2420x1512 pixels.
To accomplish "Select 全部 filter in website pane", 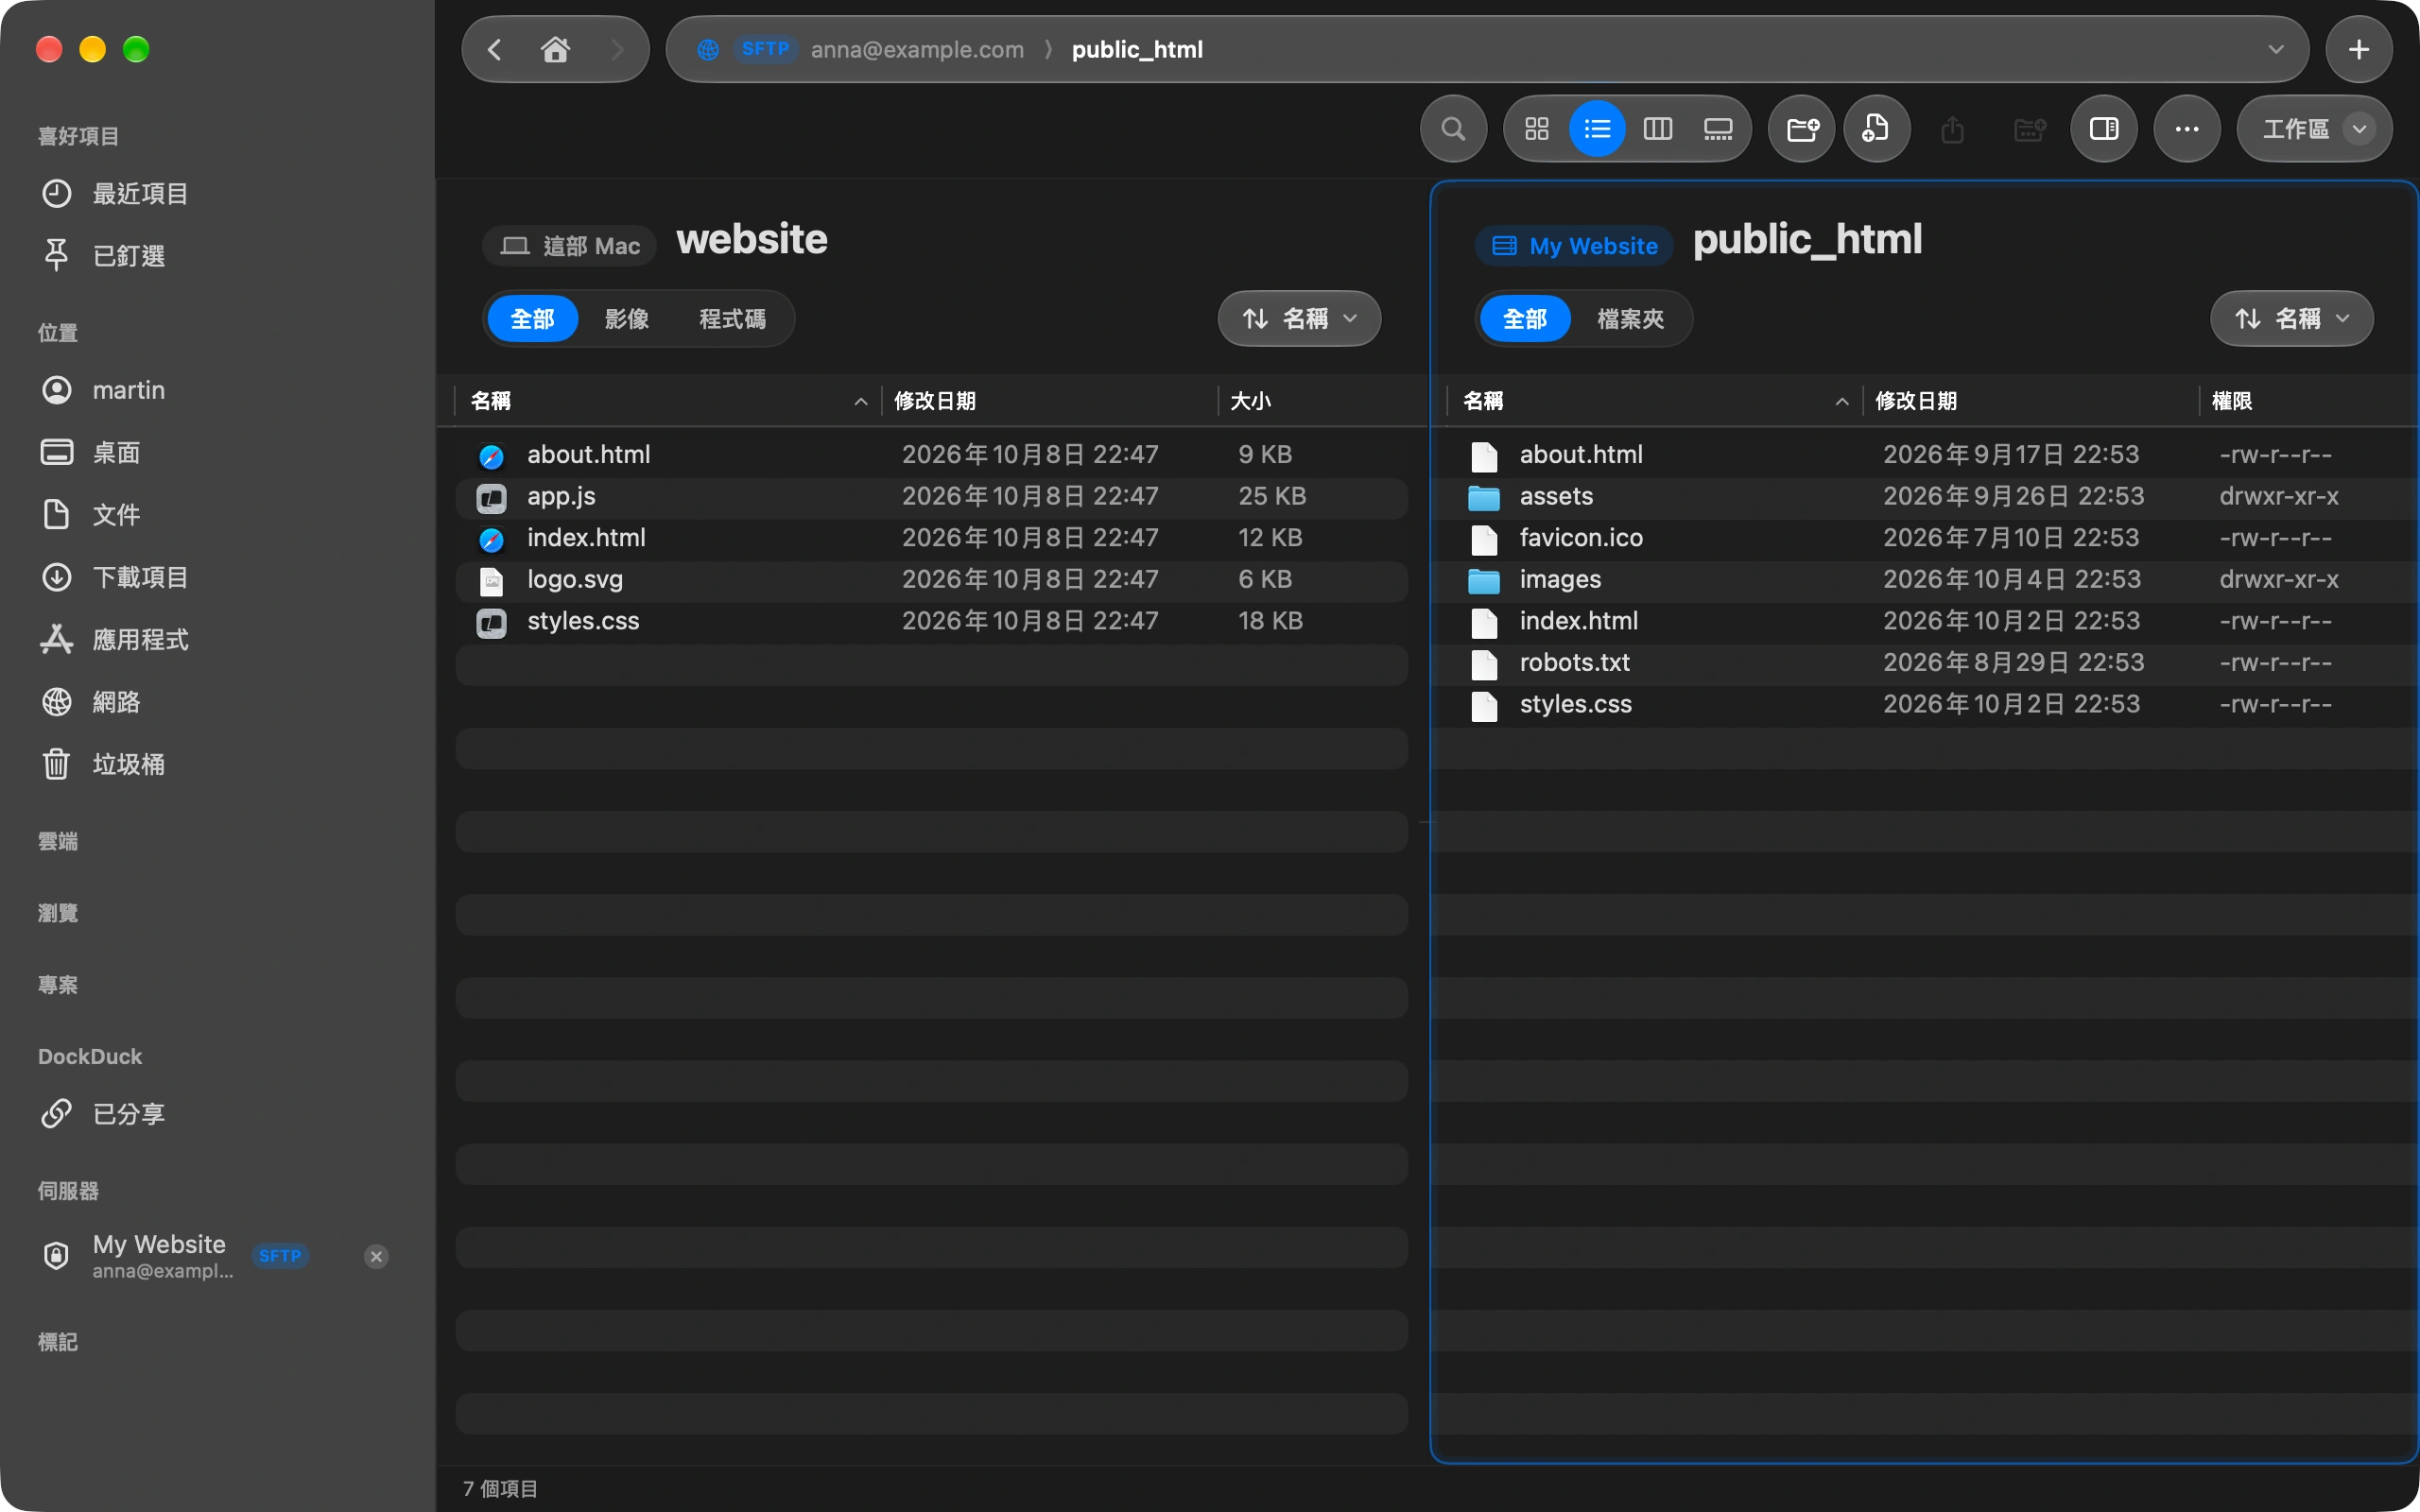I will tap(532, 319).
